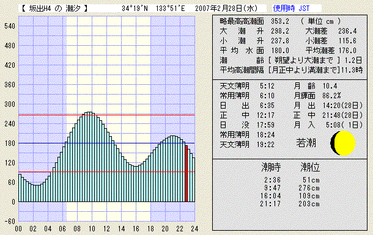The height and width of the screenshot is (235, 373).
Task: Click the 34°19'N 133°51'E coordinates
Action: coord(153,9)
